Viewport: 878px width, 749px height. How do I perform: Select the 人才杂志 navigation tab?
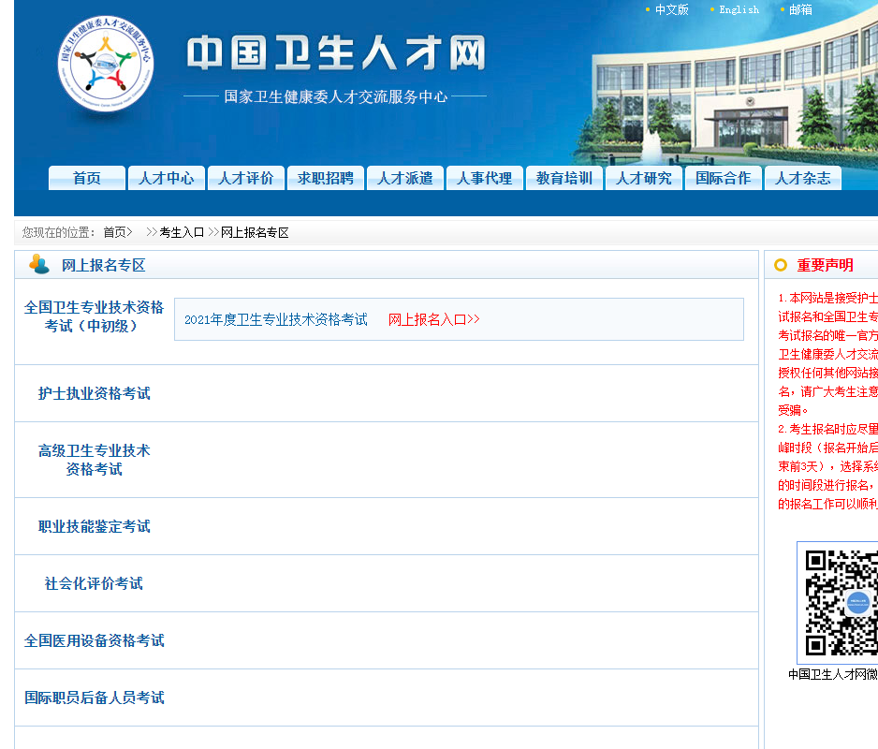802,178
